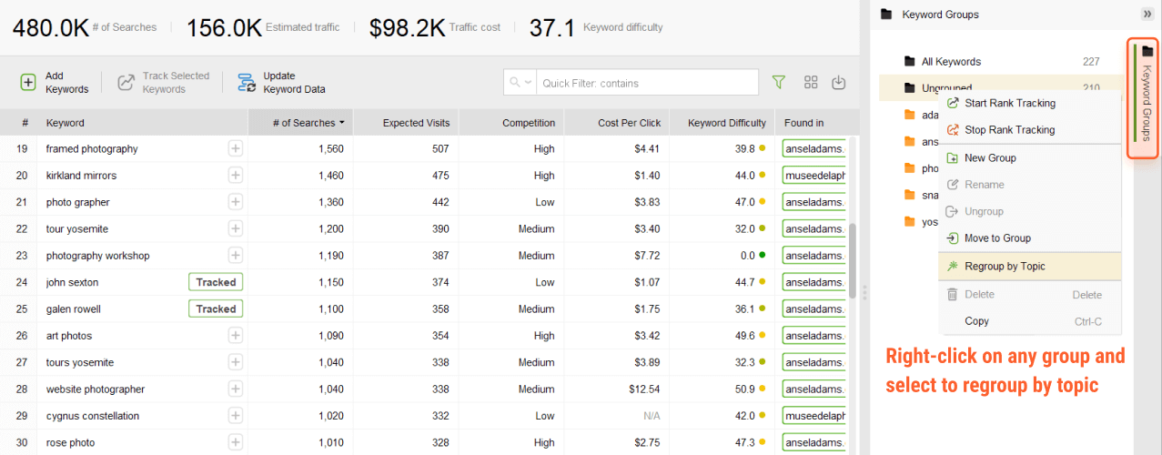Sort by Expected Visits column header
This screenshot has height=455, width=1162.
(x=406, y=123)
